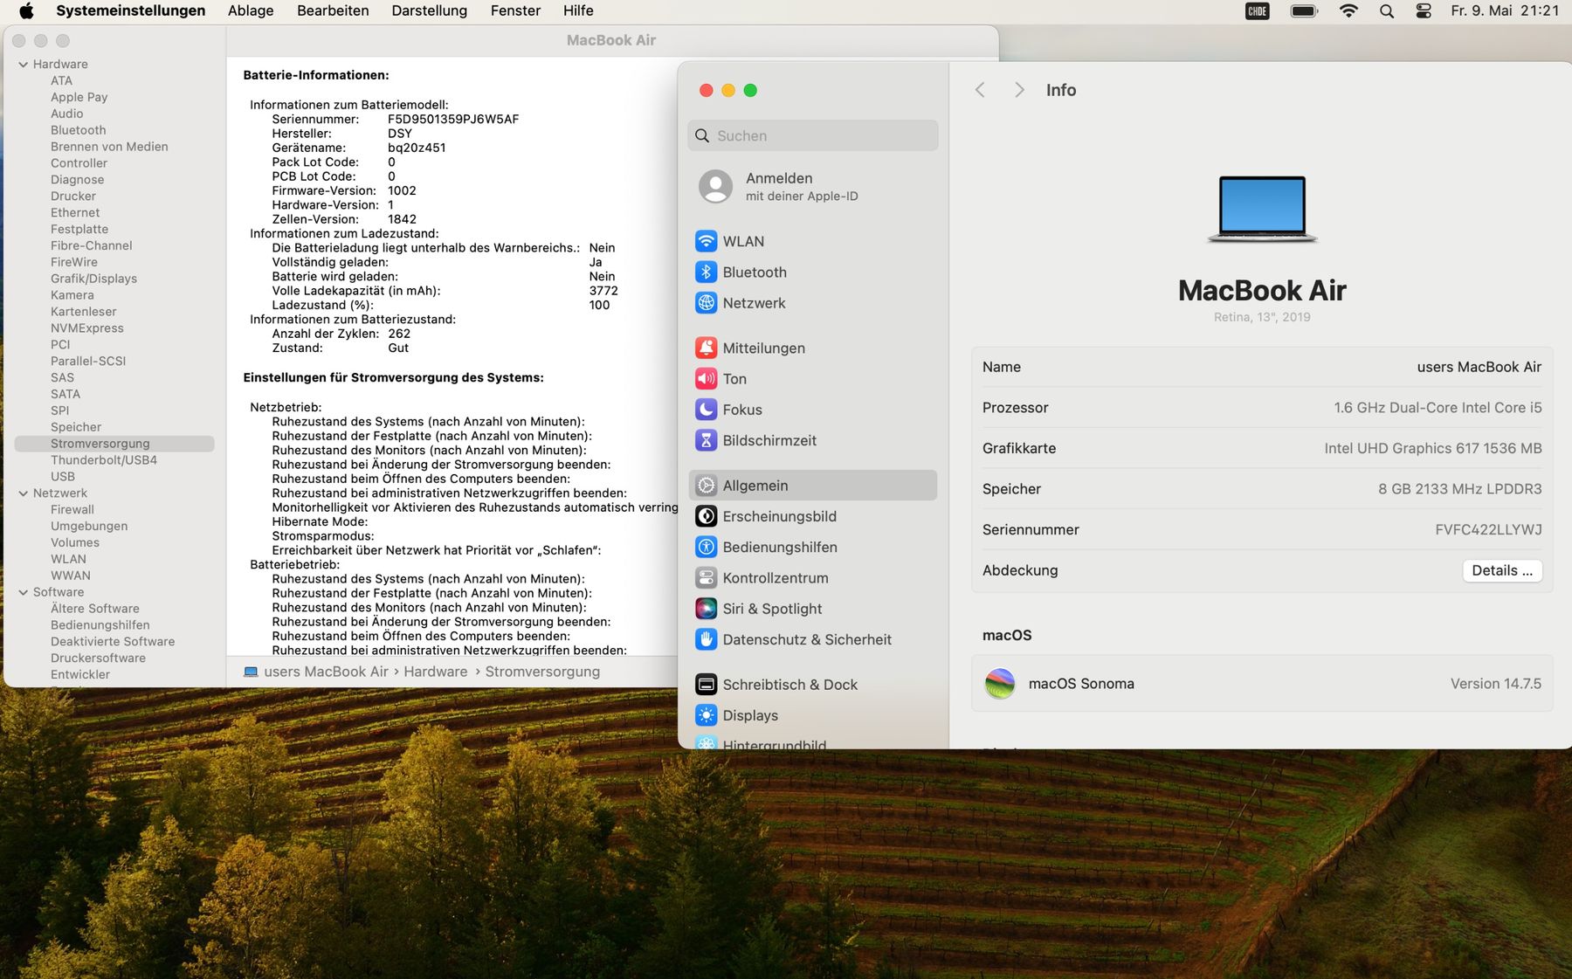Open the Apple menu
The width and height of the screenshot is (1572, 979).
26,10
